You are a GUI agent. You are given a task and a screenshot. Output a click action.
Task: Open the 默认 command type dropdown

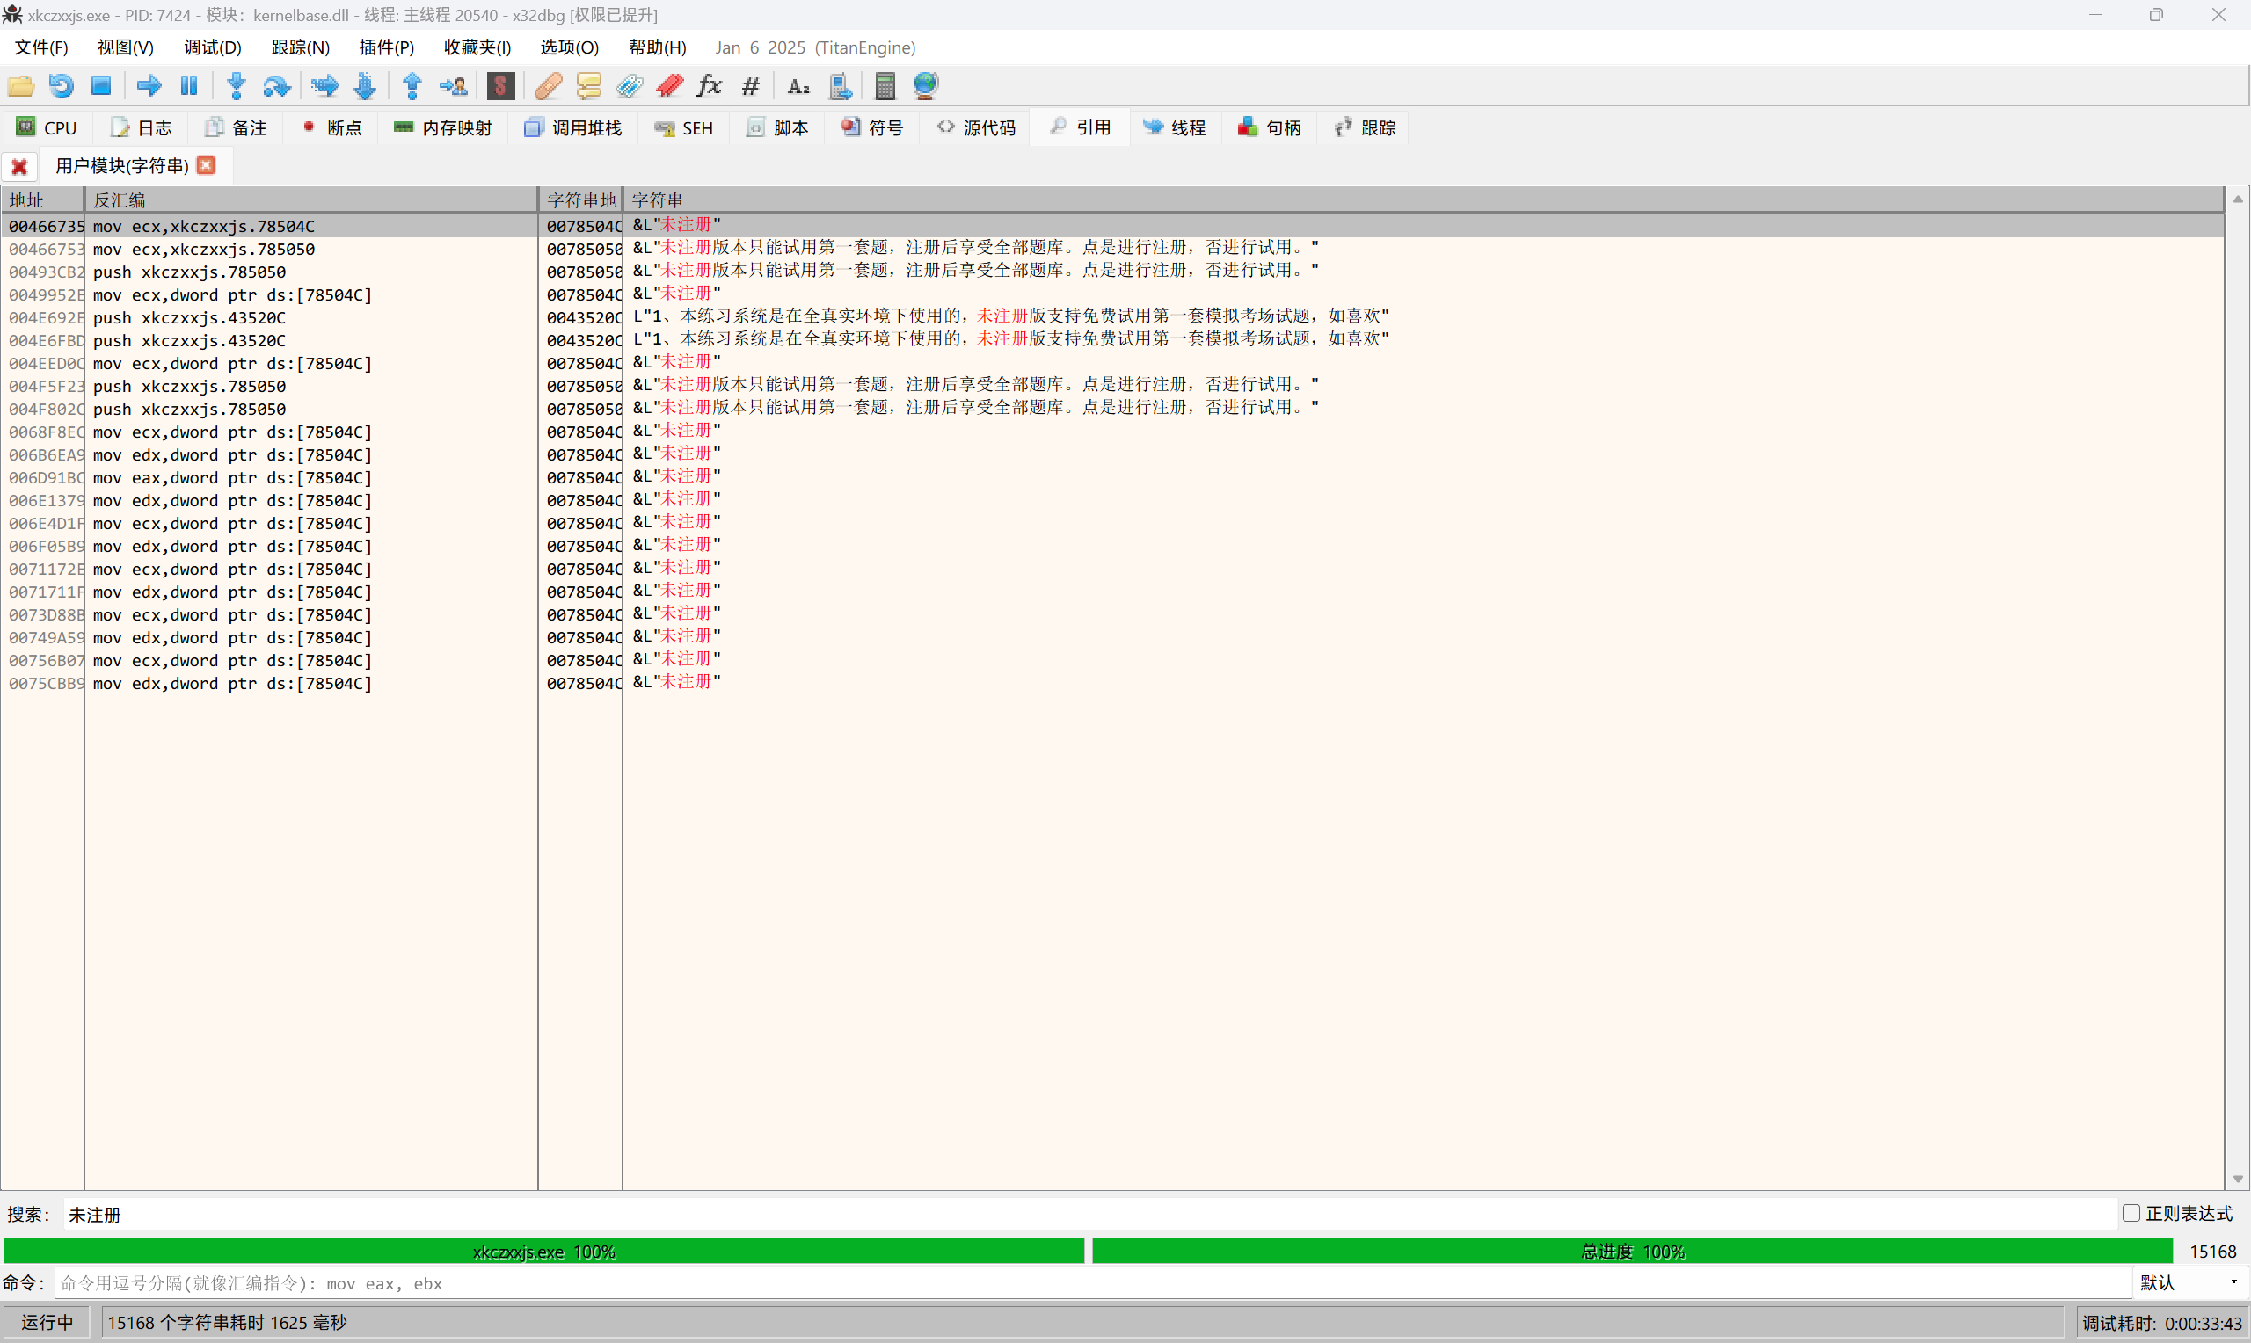[x=2189, y=1282]
